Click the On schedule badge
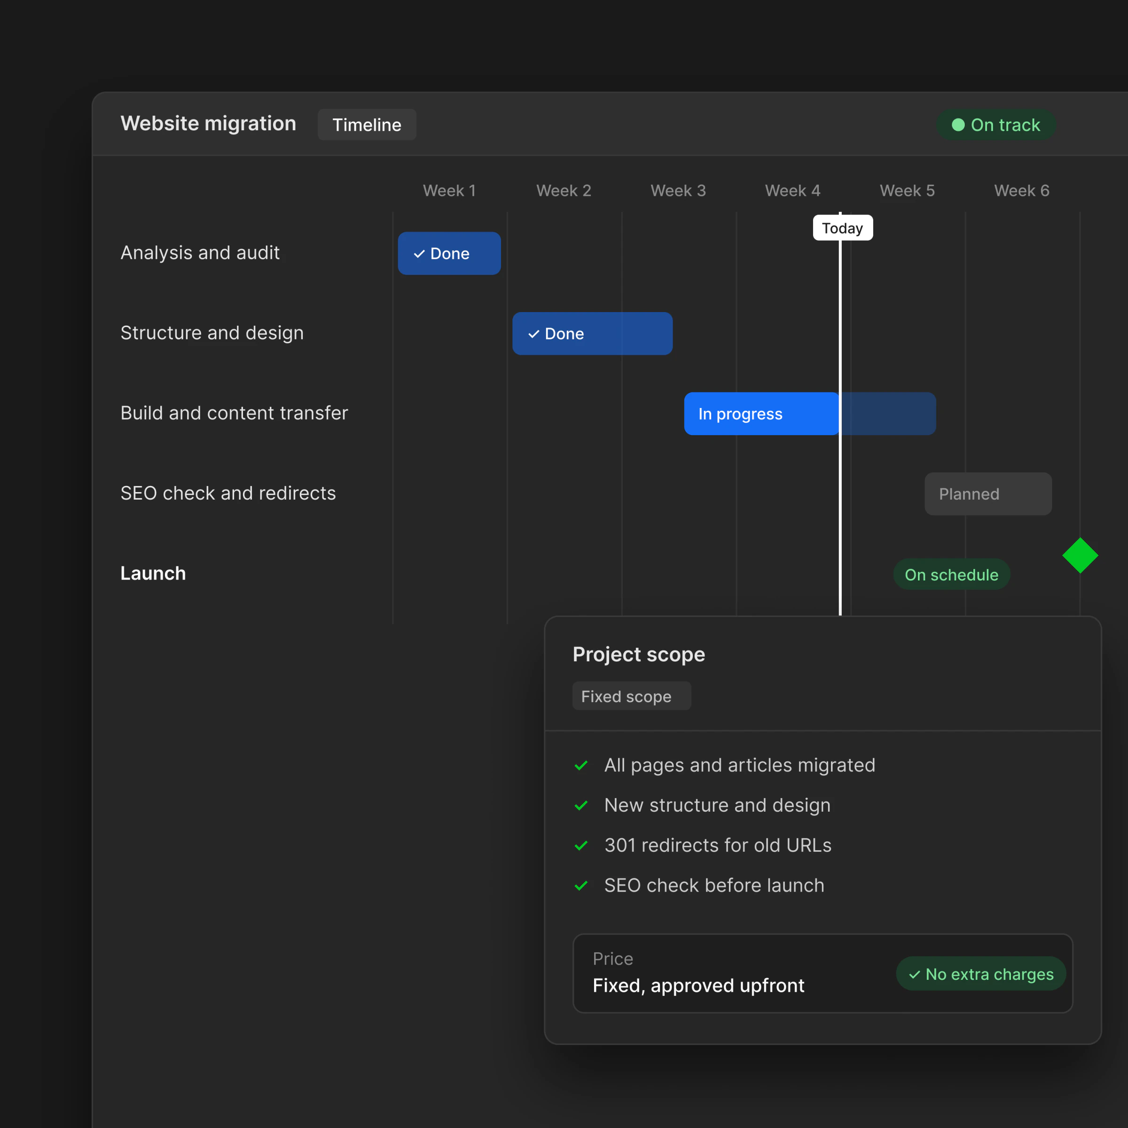The image size is (1128, 1128). point(951,574)
